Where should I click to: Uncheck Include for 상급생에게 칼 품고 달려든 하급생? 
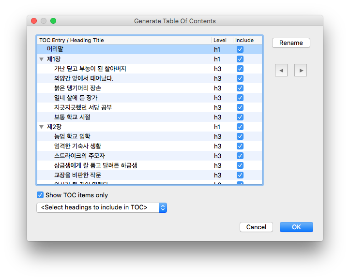[x=240, y=165]
